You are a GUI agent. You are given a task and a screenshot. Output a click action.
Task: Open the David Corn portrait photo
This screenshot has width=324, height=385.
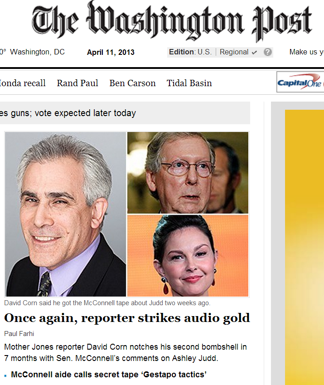66,214
